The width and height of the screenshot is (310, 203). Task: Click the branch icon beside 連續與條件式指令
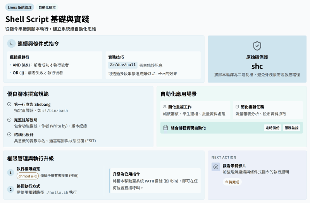(x=12, y=44)
